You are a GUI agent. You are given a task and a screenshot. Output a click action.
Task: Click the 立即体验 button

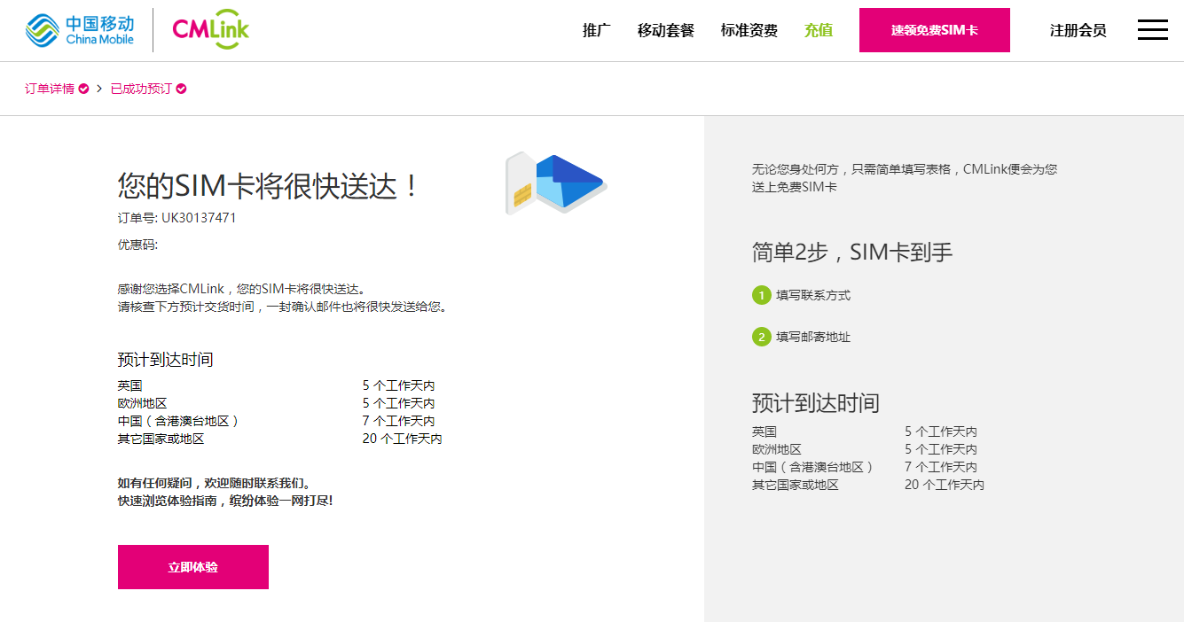coord(193,567)
